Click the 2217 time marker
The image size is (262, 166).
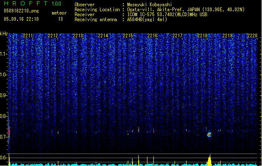(x=177, y=35)
